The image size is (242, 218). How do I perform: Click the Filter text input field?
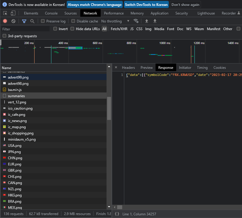tap(25, 29)
